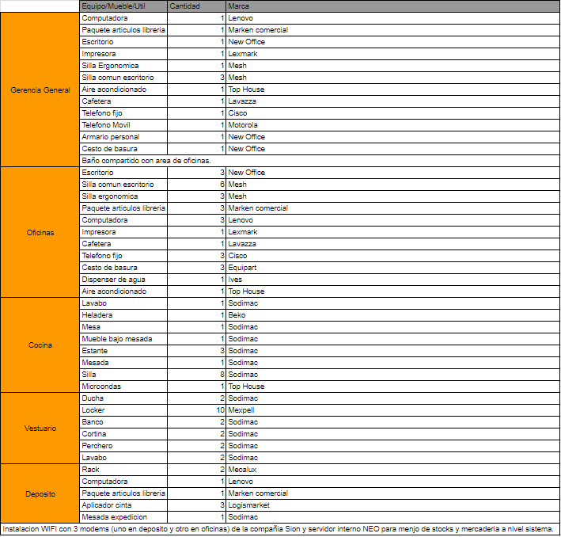
Task: Select the 'Telefono fijo' cell in Oficinas section
Action: click(x=123, y=256)
